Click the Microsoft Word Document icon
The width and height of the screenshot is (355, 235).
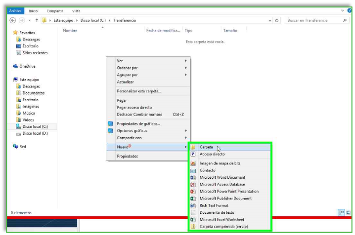point(193,177)
